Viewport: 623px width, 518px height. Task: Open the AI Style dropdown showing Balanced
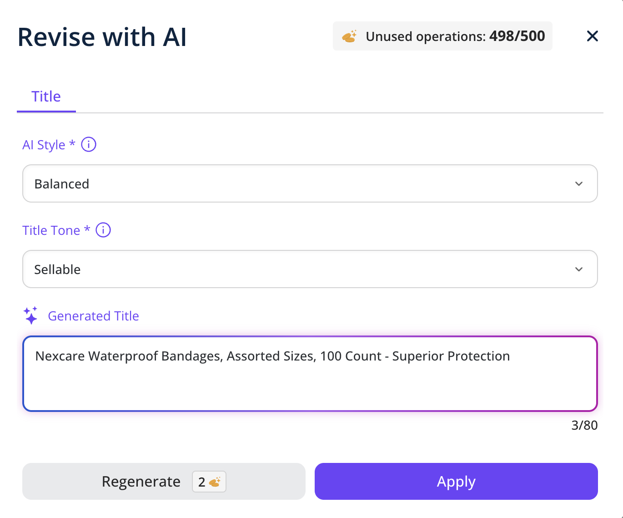310,183
